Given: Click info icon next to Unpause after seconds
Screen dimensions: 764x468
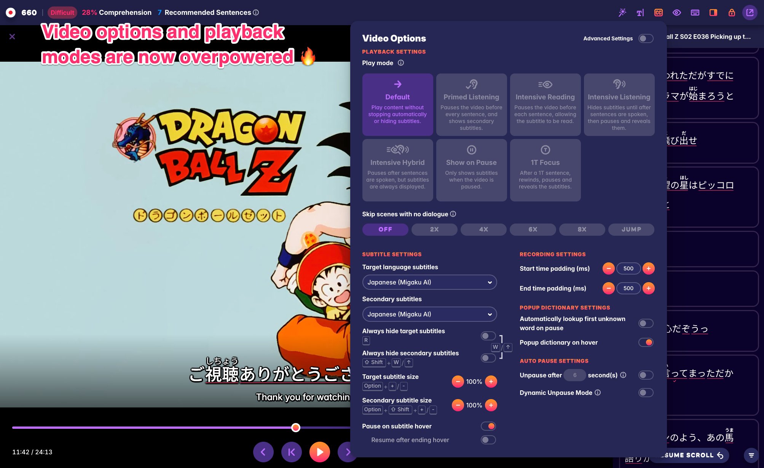Looking at the screenshot, I should point(623,375).
